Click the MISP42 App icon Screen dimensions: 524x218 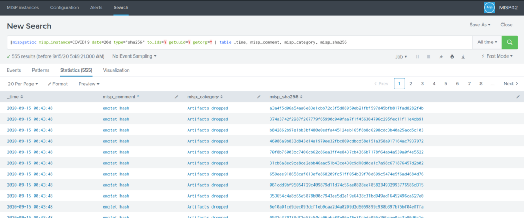tap(489, 7)
